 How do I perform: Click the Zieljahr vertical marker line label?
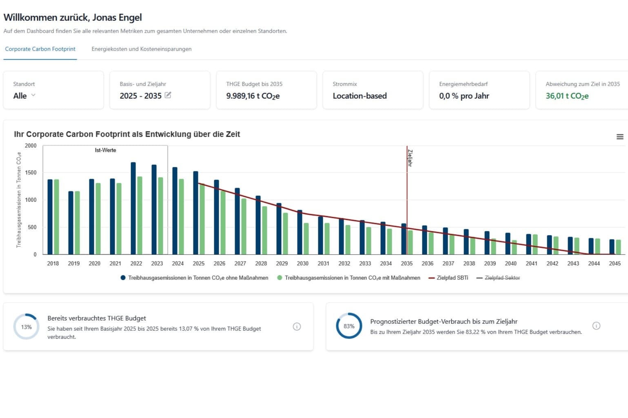(410, 158)
